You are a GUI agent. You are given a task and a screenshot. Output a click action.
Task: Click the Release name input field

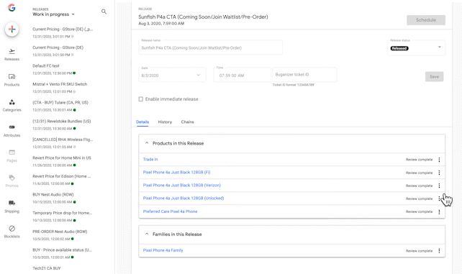[210, 47]
